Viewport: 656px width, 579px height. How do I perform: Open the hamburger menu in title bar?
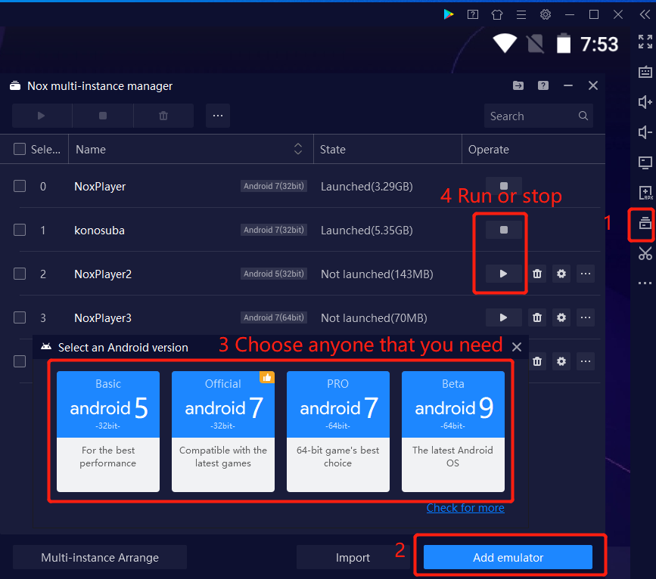[521, 14]
